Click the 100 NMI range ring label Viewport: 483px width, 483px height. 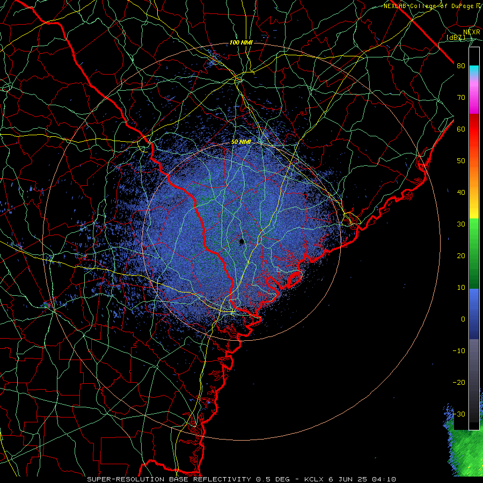241,42
